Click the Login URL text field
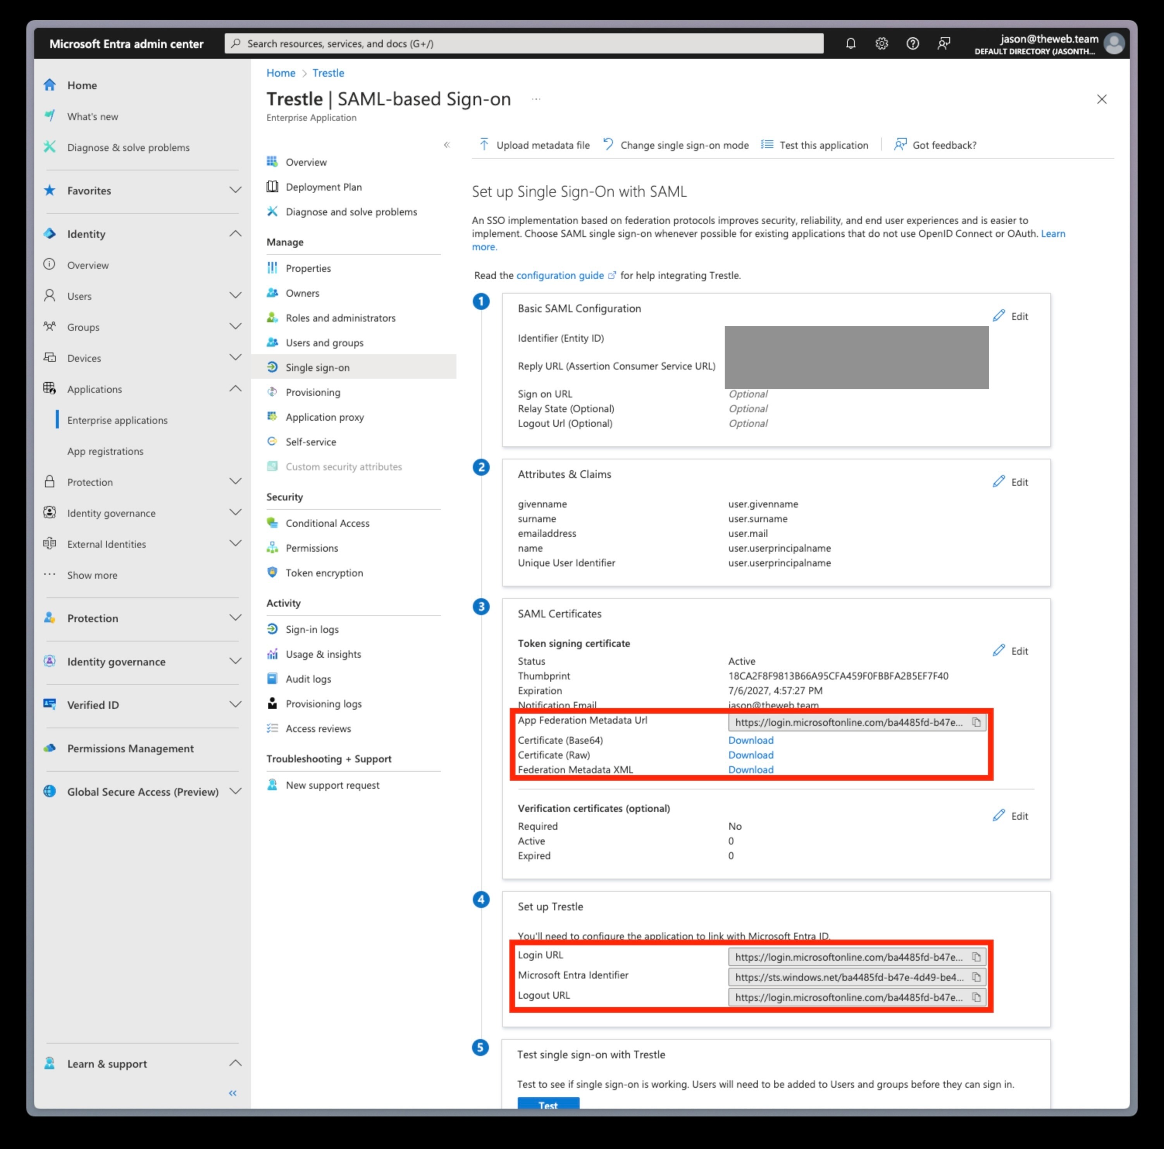Viewport: 1164px width, 1149px height. pos(848,957)
